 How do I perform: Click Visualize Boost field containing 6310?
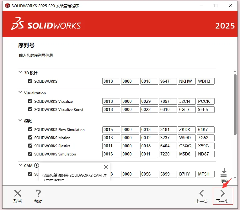(x=168, y=109)
